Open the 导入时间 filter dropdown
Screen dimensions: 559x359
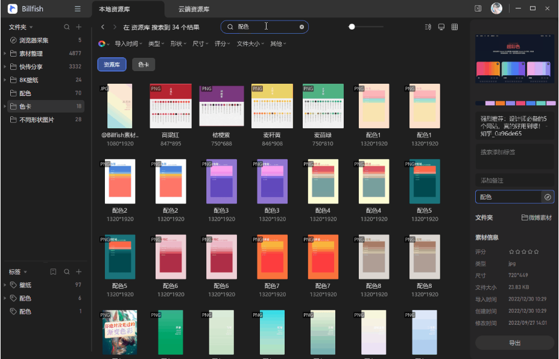pos(128,44)
